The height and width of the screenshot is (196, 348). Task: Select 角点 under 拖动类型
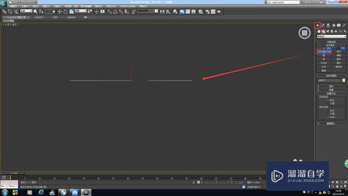click(328, 110)
